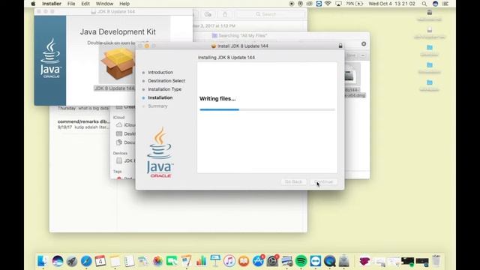Click the Continue button in installer
This screenshot has height=270, width=480.
click(323, 181)
